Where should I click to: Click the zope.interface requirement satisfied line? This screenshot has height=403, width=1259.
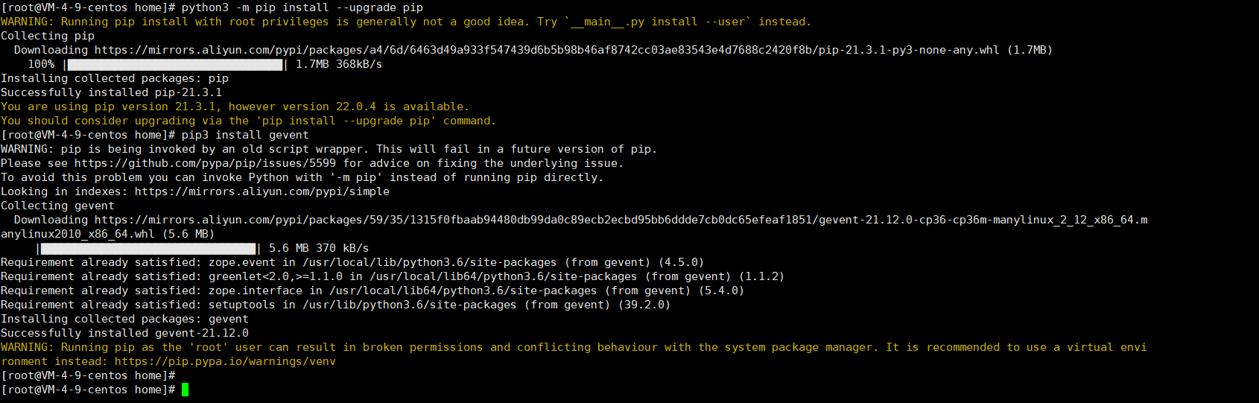[372, 291]
